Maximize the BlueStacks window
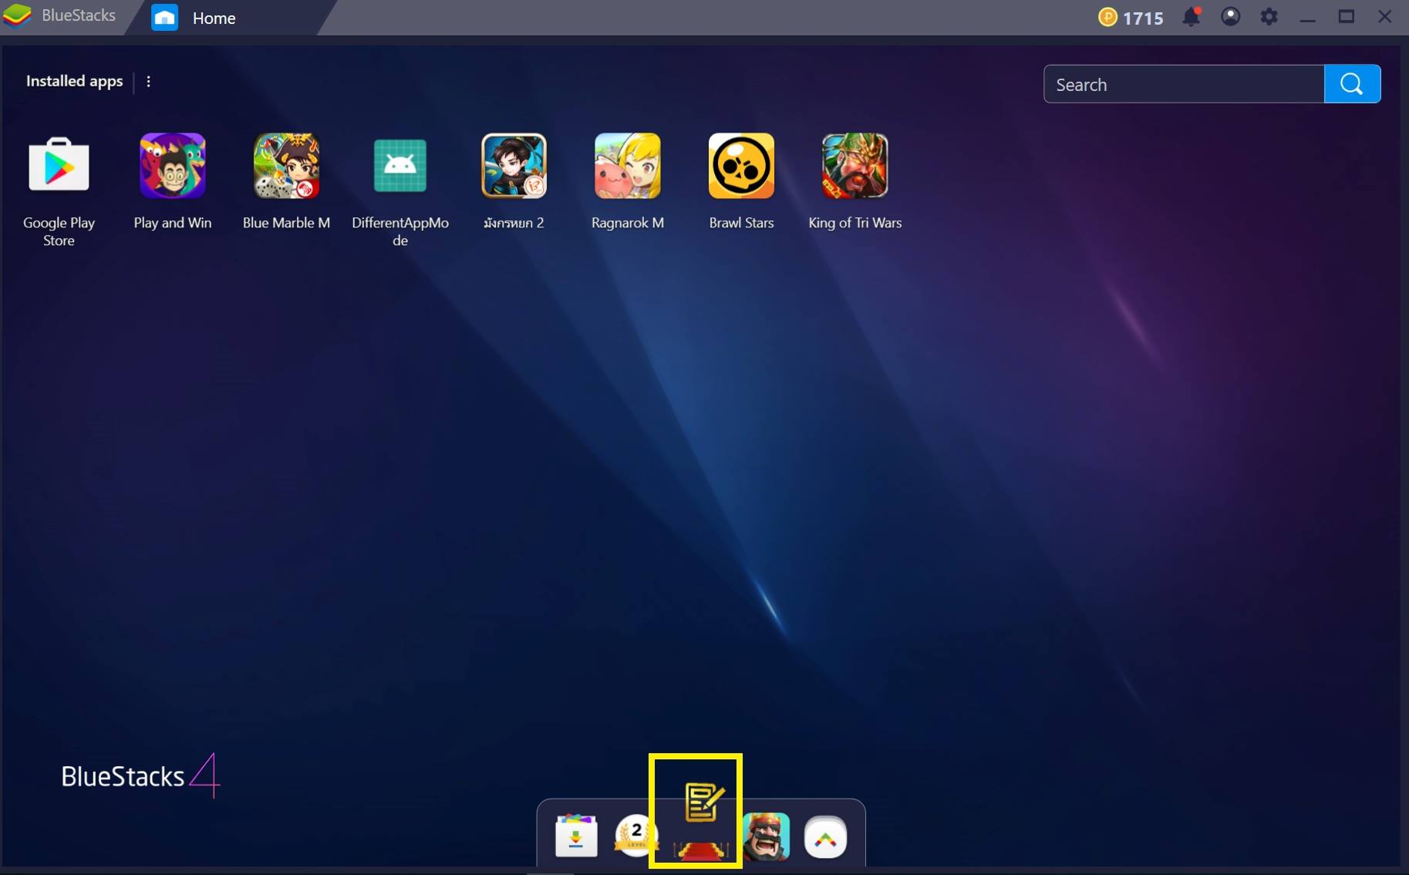Viewport: 1409px width, 875px height. click(x=1347, y=16)
